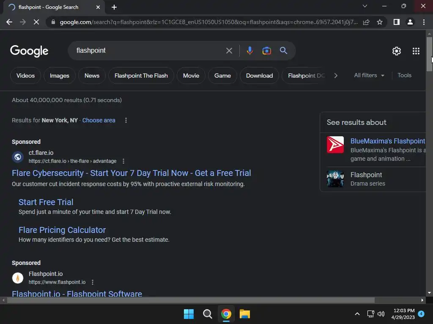
Task: Click the scroll right arrow
Action: coord(422,300)
